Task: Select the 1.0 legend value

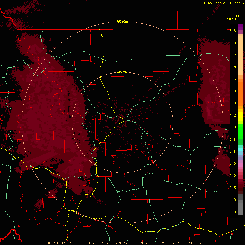Action: [x=233, y=163]
